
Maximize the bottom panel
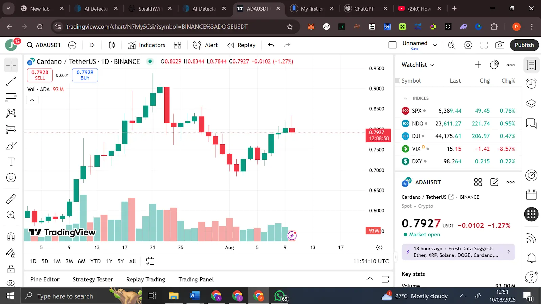coord(385,279)
